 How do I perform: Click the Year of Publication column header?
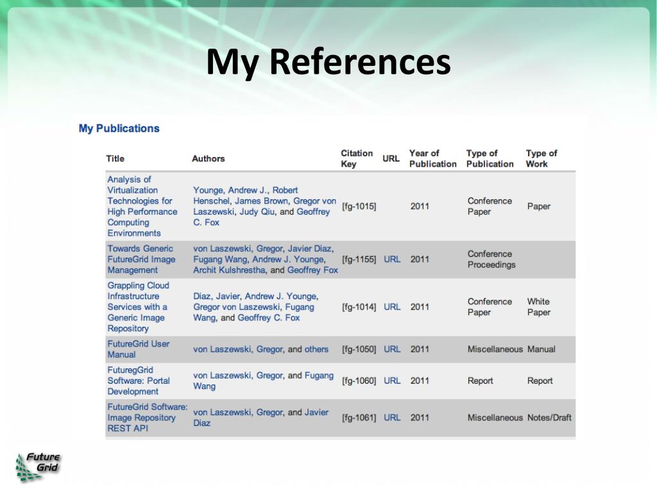[433, 159]
